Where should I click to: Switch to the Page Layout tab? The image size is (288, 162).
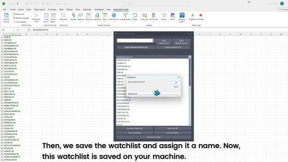pyautogui.click(x=40, y=9)
